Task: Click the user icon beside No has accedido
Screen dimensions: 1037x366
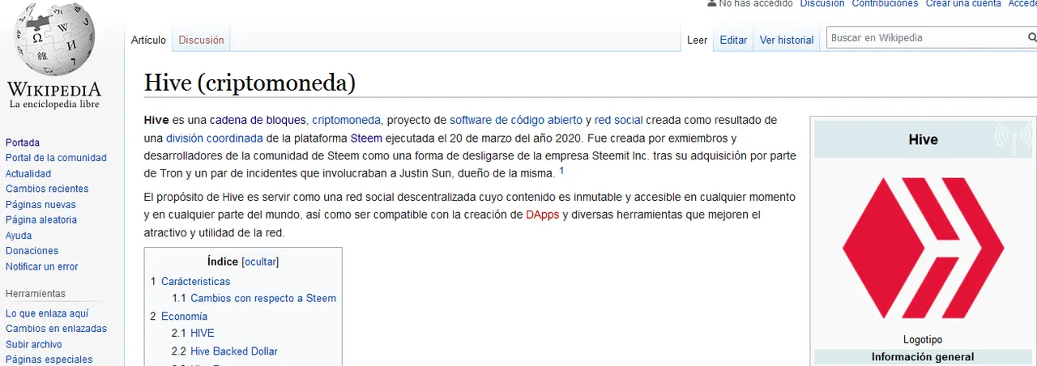Action: tap(712, 3)
